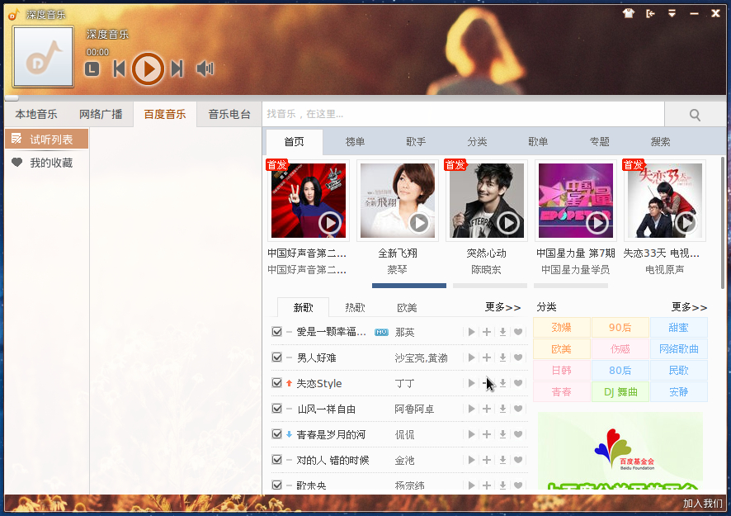Uncheck the 爱是一颗幸福 song checkbox

[277, 332]
